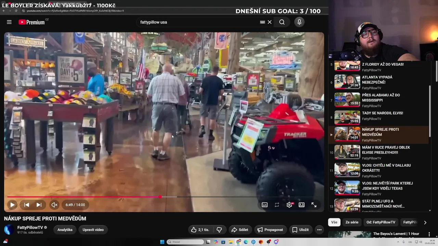Open MÁM V RUCE PRAVEJ OBLEK ELVISE video
Viewport: 438px width, 246px height.
pyautogui.click(x=378, y=152)
